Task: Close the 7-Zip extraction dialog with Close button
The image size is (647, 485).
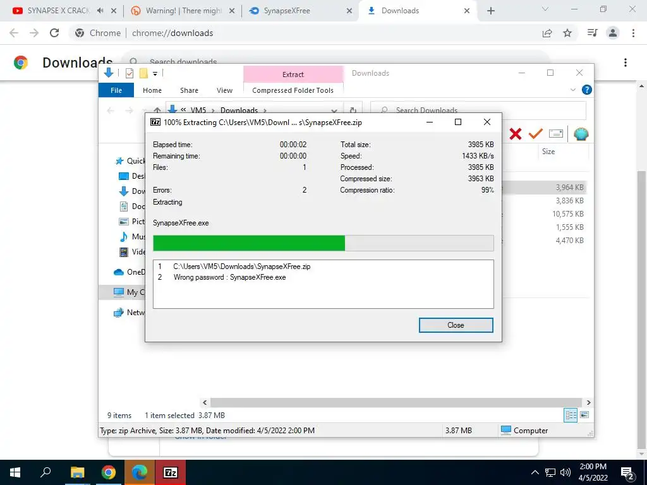Action: [456, 325]
